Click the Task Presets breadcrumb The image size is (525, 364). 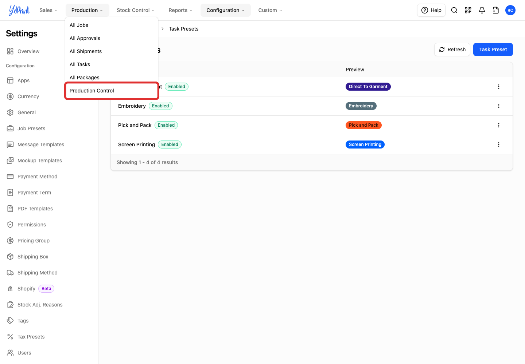tap(184, 29)
